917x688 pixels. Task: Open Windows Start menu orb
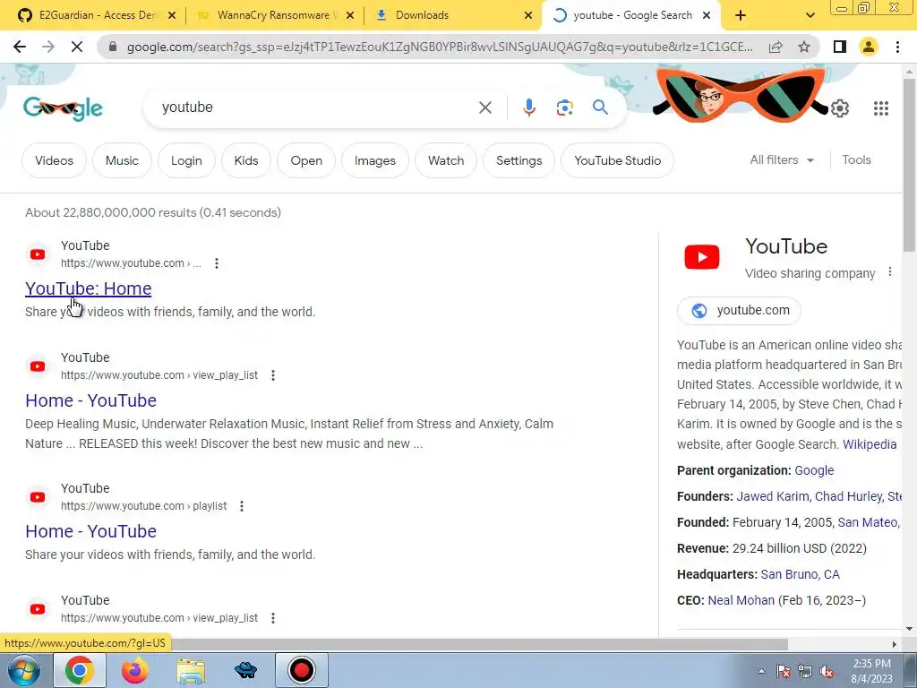[23, 670]
